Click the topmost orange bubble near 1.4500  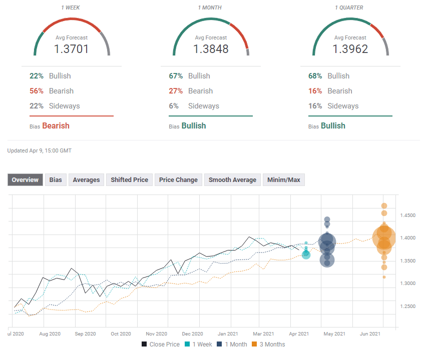tap(384, 206)
